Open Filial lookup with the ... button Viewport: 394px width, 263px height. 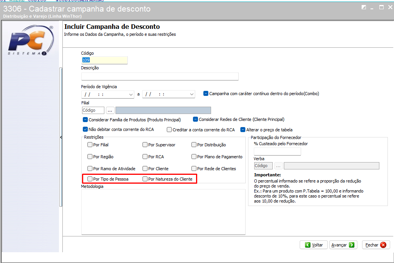coord(110,110)
